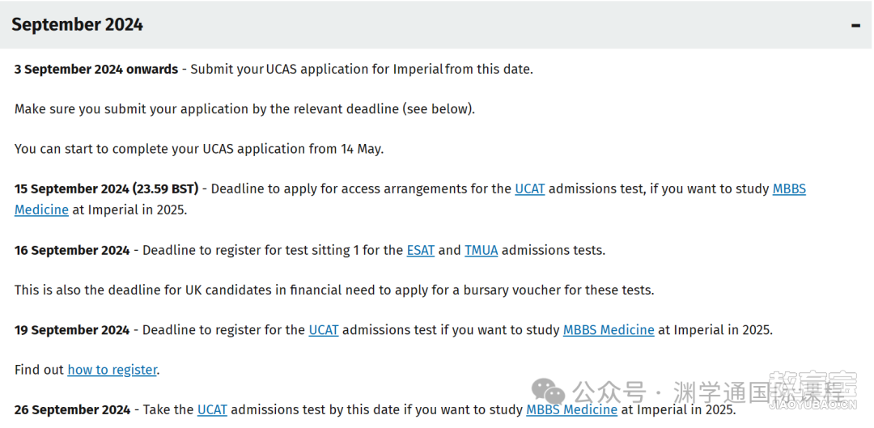Select the '16 September 2024' bold date
The image size is (874, 428).
[x=72, y=250]
